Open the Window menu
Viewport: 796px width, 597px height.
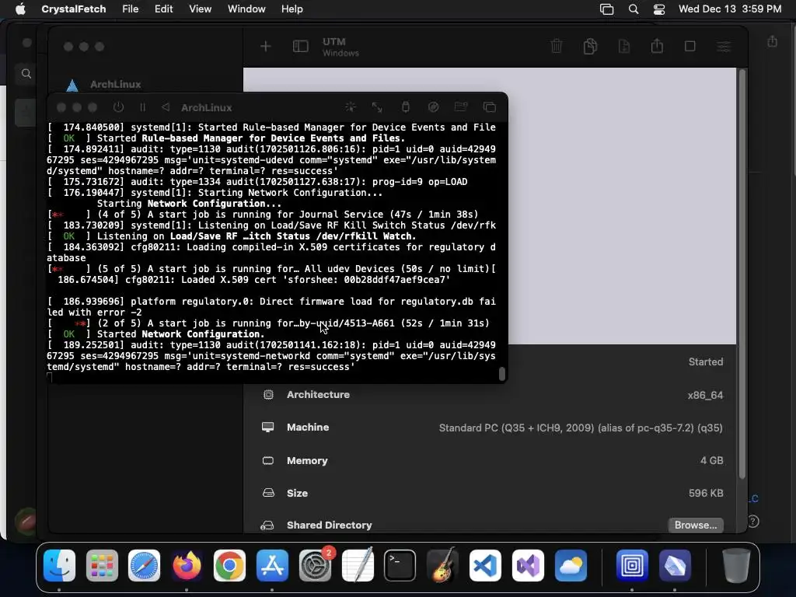tap(246, 9)
